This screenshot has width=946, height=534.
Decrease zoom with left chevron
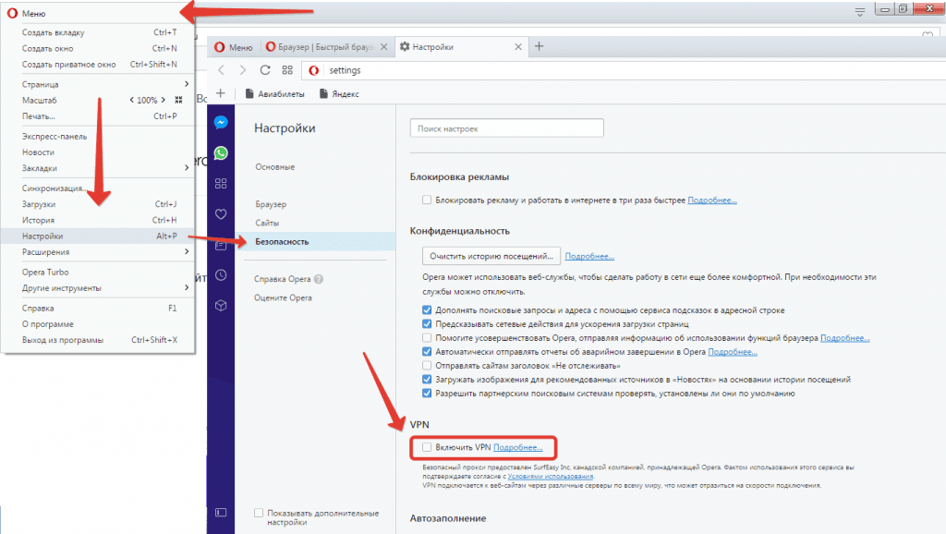131,100
